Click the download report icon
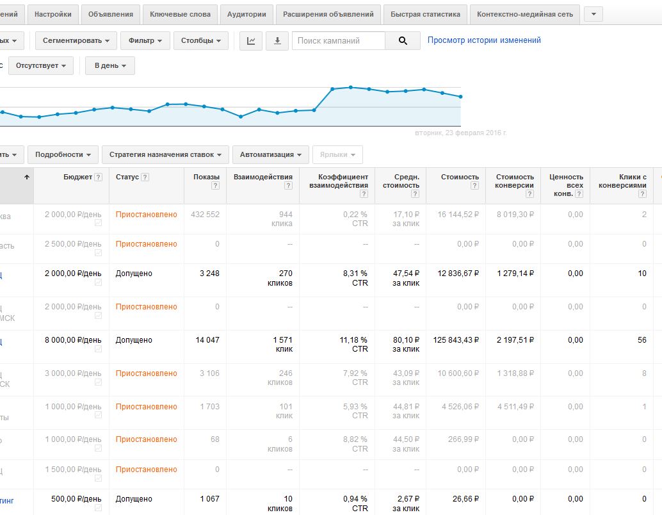The width and height of the screenshot is (662, 515). click(x=277, y=41)
